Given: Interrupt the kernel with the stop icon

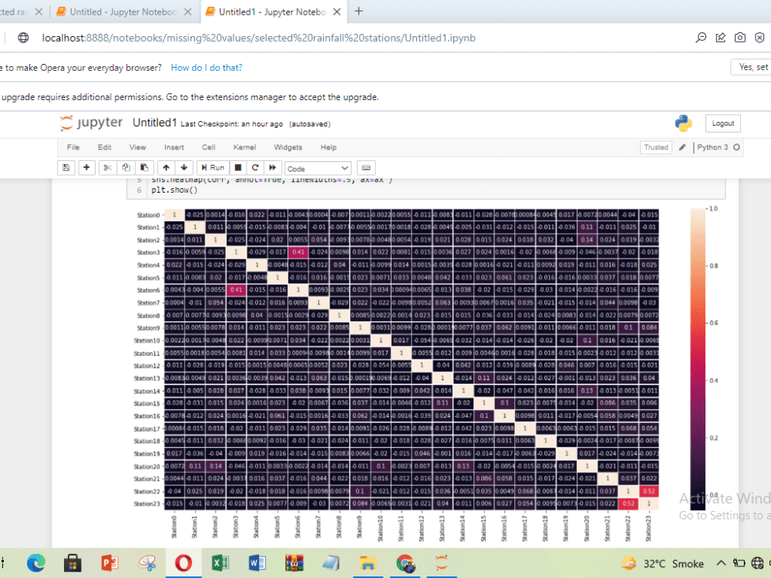Looking at the screenshot, I should click(240, 167).
